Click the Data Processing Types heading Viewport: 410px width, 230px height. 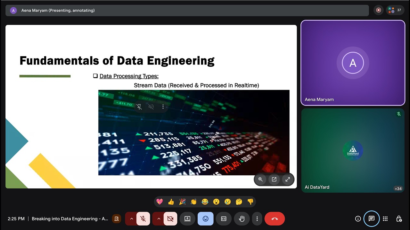pos(129,76)
